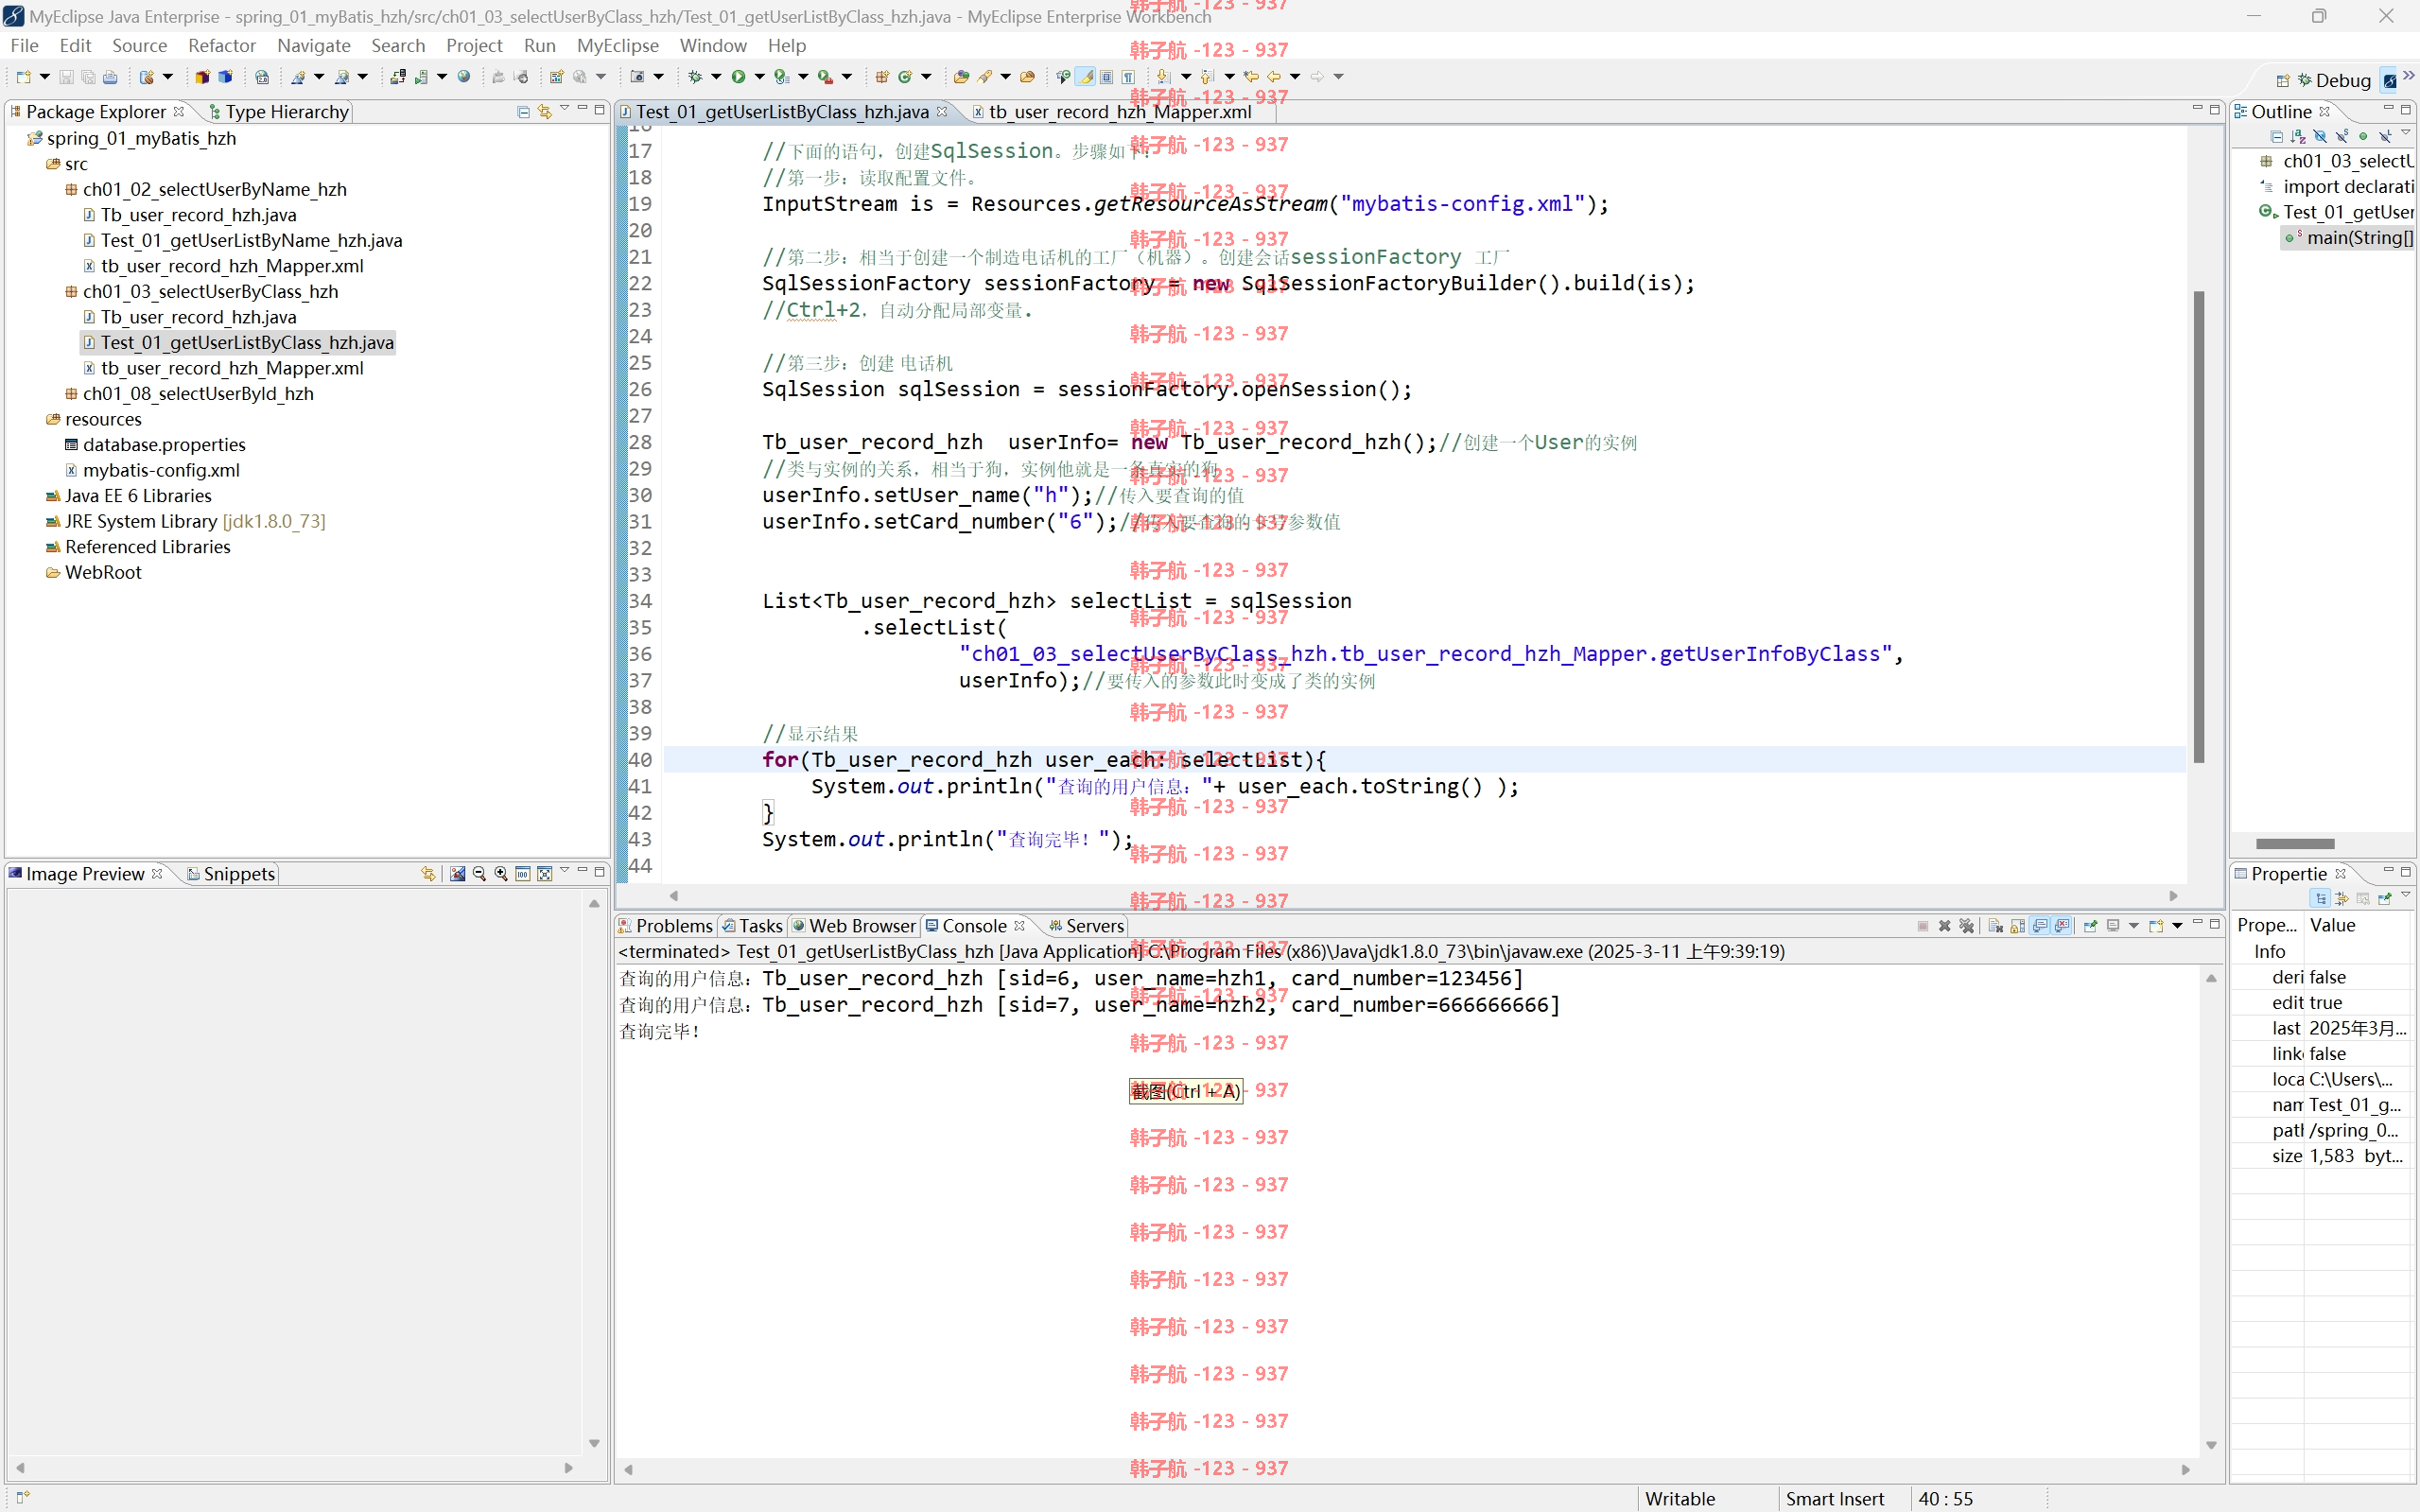Screen dimensions: 2420x1512
Task: Toggle Block Selection Mode in toolbar
Action: click(1106, 77)
